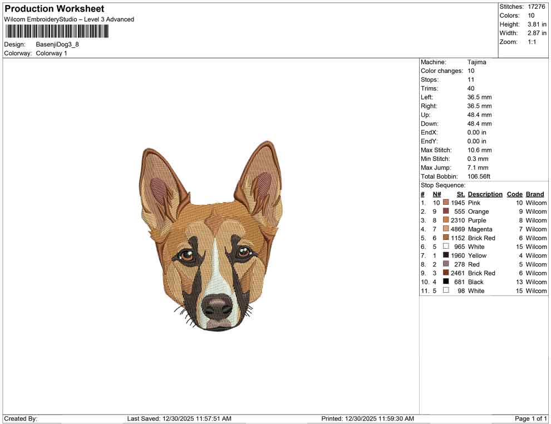Select the Brick Red chip in row 5

[x=445, y=238]
